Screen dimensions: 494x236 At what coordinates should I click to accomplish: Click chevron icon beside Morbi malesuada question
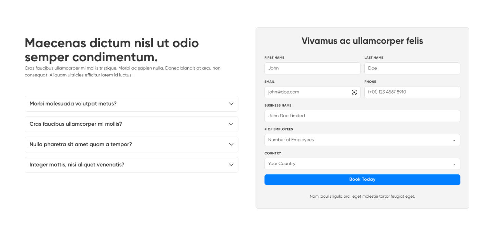[231, 104]
